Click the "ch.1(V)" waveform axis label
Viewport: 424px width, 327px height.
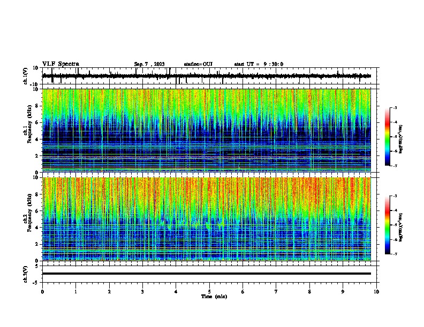click(25, 76)
